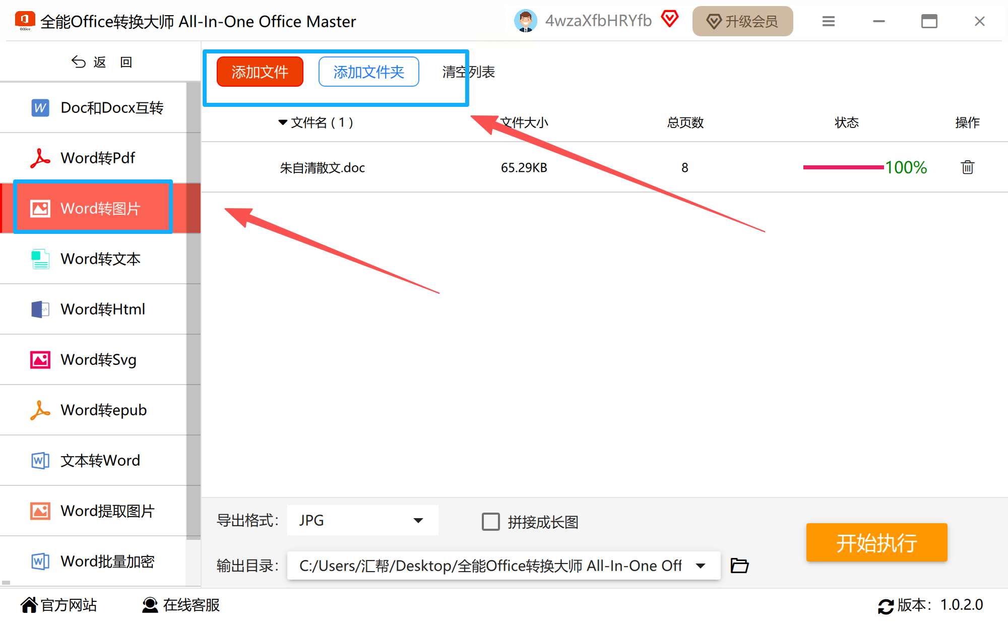Click the 添加文件 button
The width and height of the screenshot is (1008, 622).
tap(260, 72)
